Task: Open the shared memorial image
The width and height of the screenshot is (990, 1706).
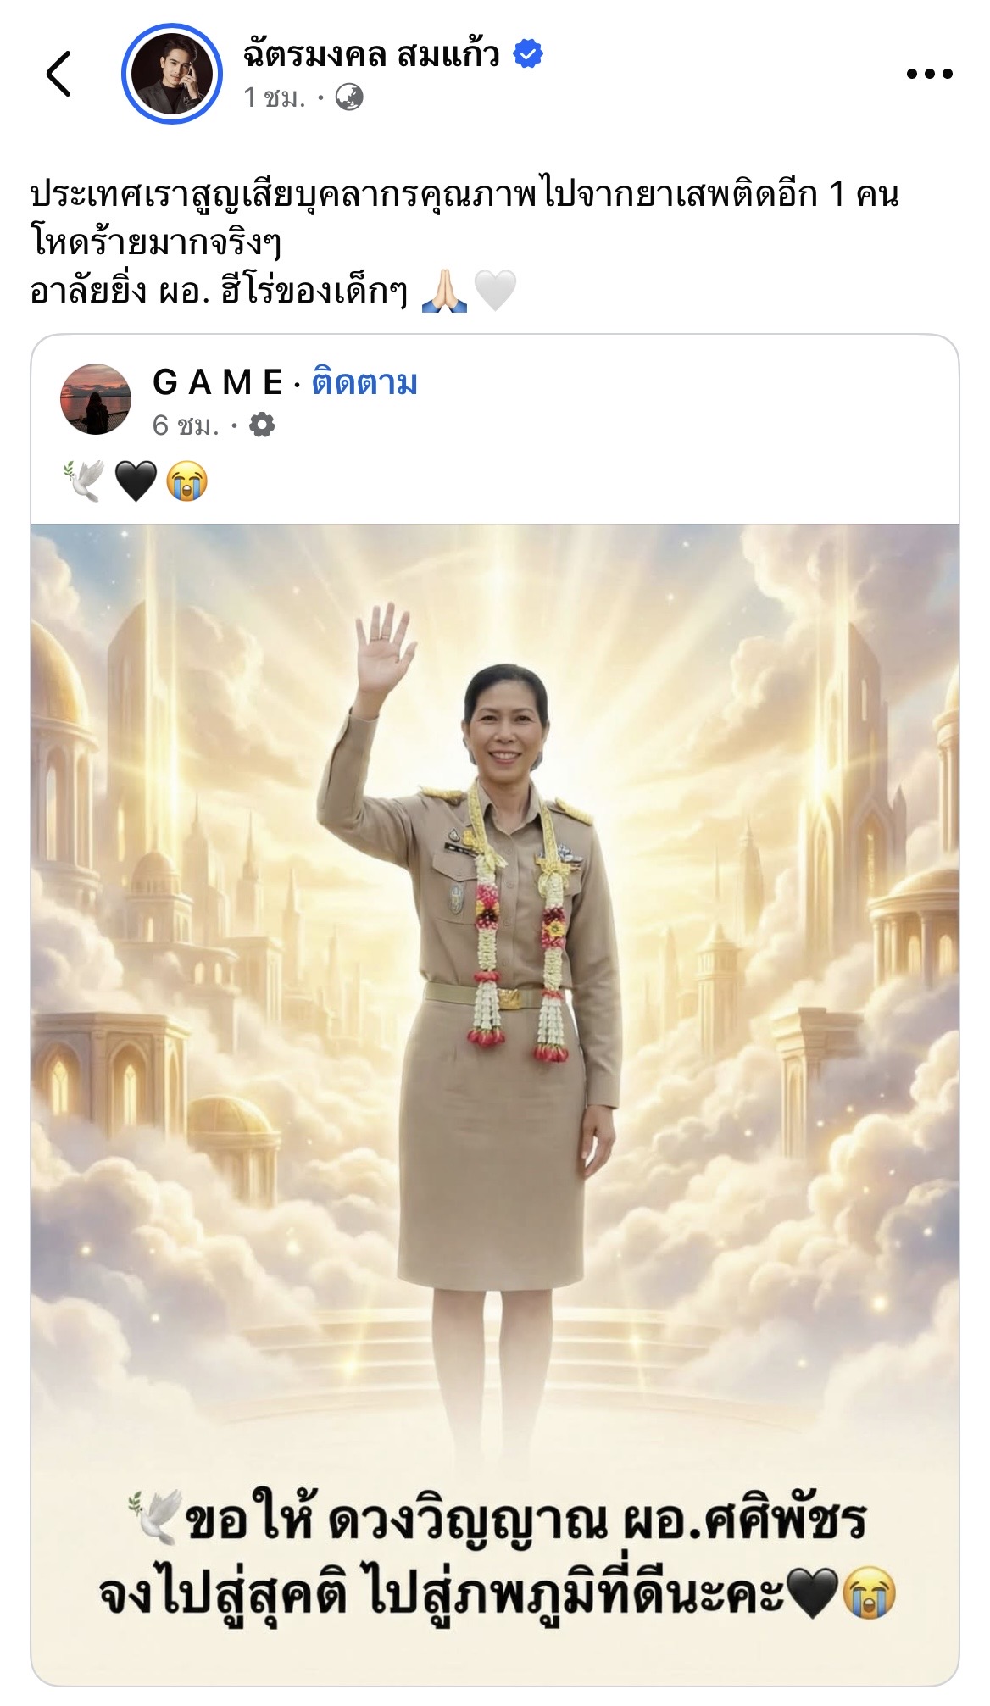Action: point(495,1104)
